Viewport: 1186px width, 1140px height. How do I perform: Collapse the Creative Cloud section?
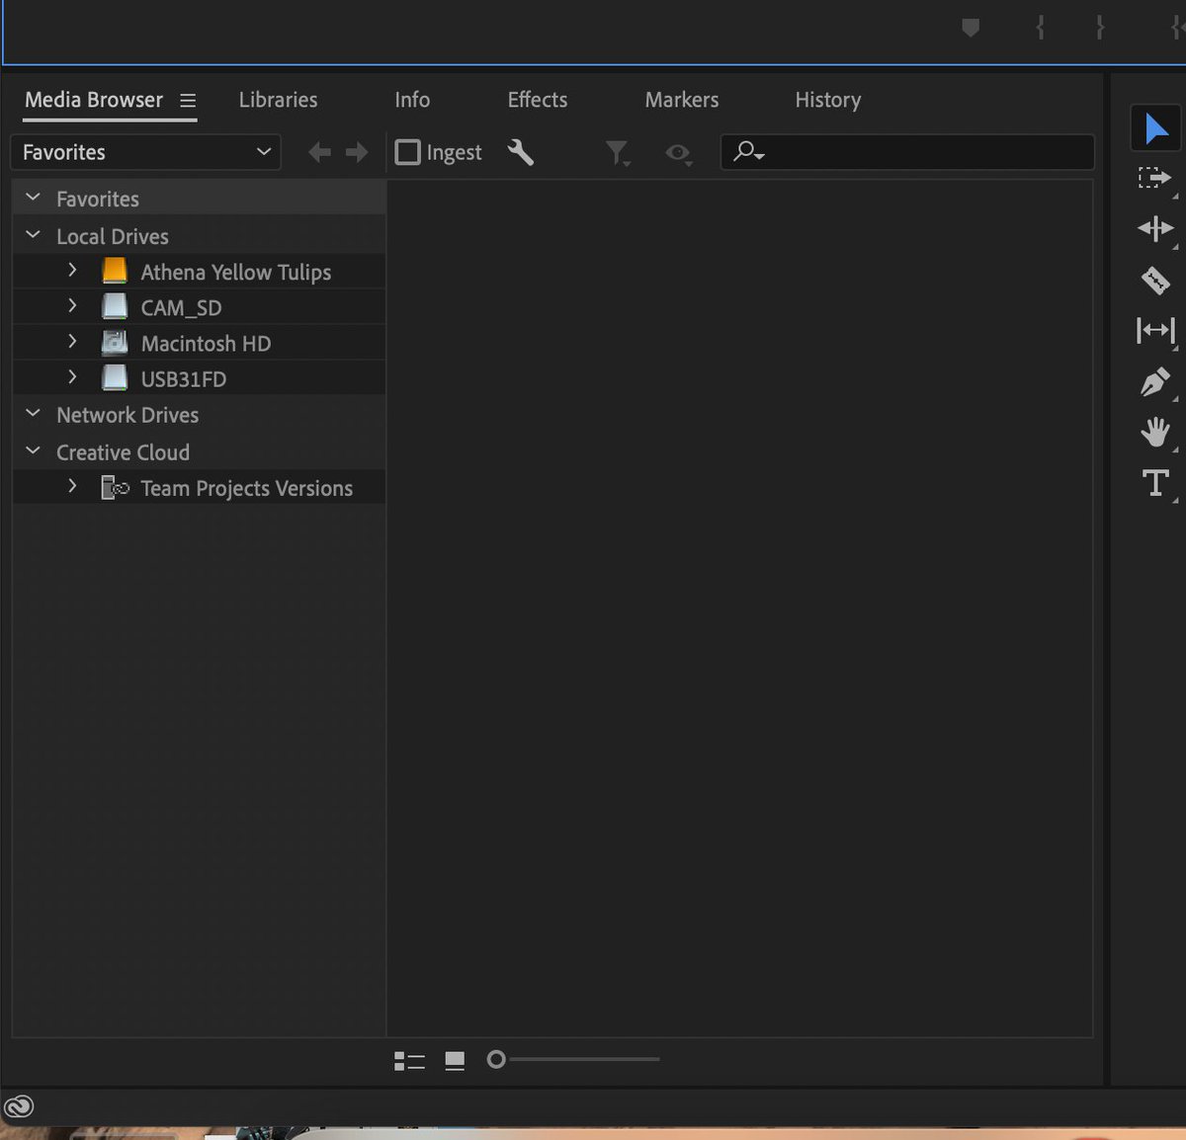33,451
